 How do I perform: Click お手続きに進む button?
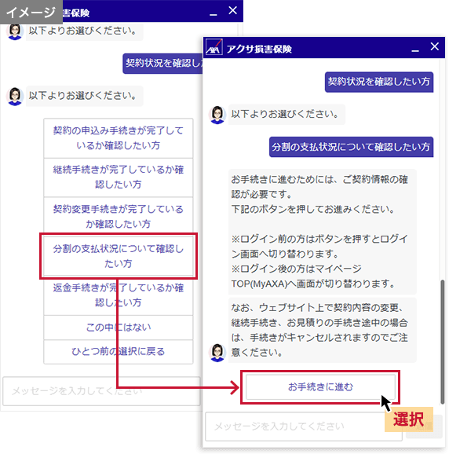(x=320, y=386)
